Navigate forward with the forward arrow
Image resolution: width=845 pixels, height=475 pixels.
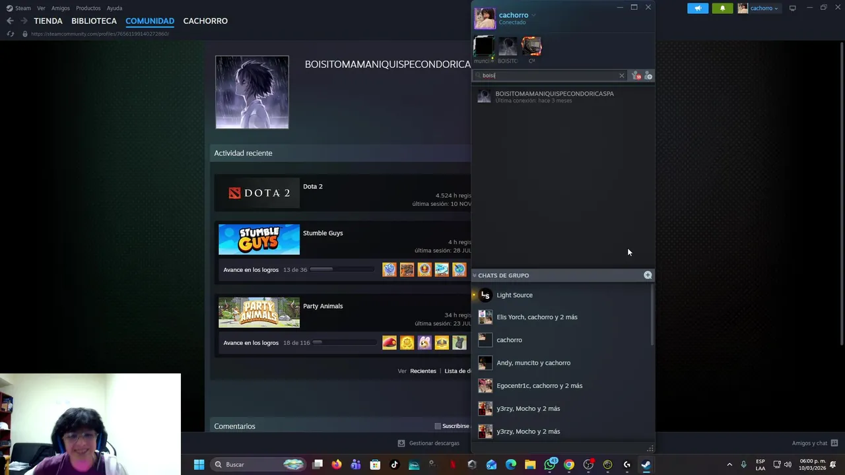(x=24, y=21)
